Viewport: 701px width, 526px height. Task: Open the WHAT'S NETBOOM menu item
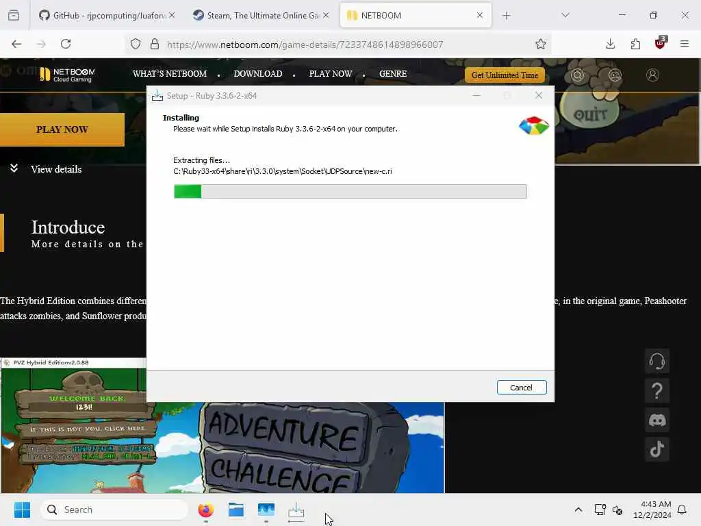170,74
